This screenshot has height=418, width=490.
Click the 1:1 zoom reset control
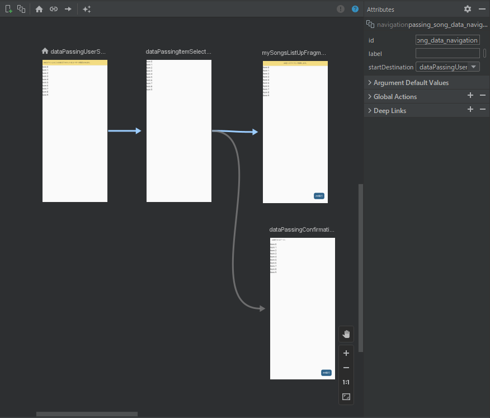pos(346,382)
